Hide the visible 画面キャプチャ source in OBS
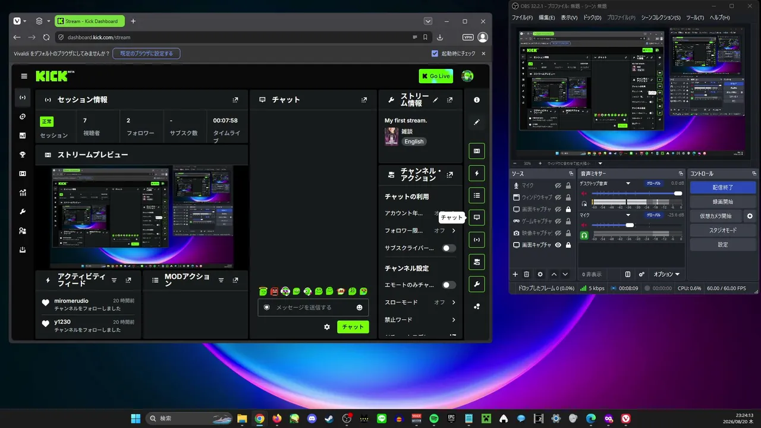761x428 pixels. tap(558, 245)
